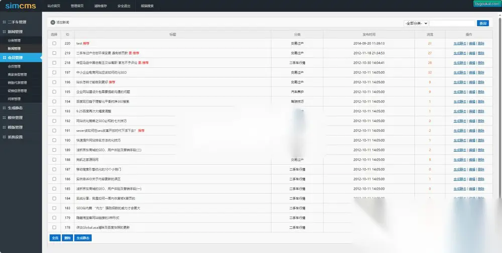Open the 会员管理 sub-item above 商家类型管理
Image resolution: width=502 pixels, height=253 pixels.
(x=14, y=67)
